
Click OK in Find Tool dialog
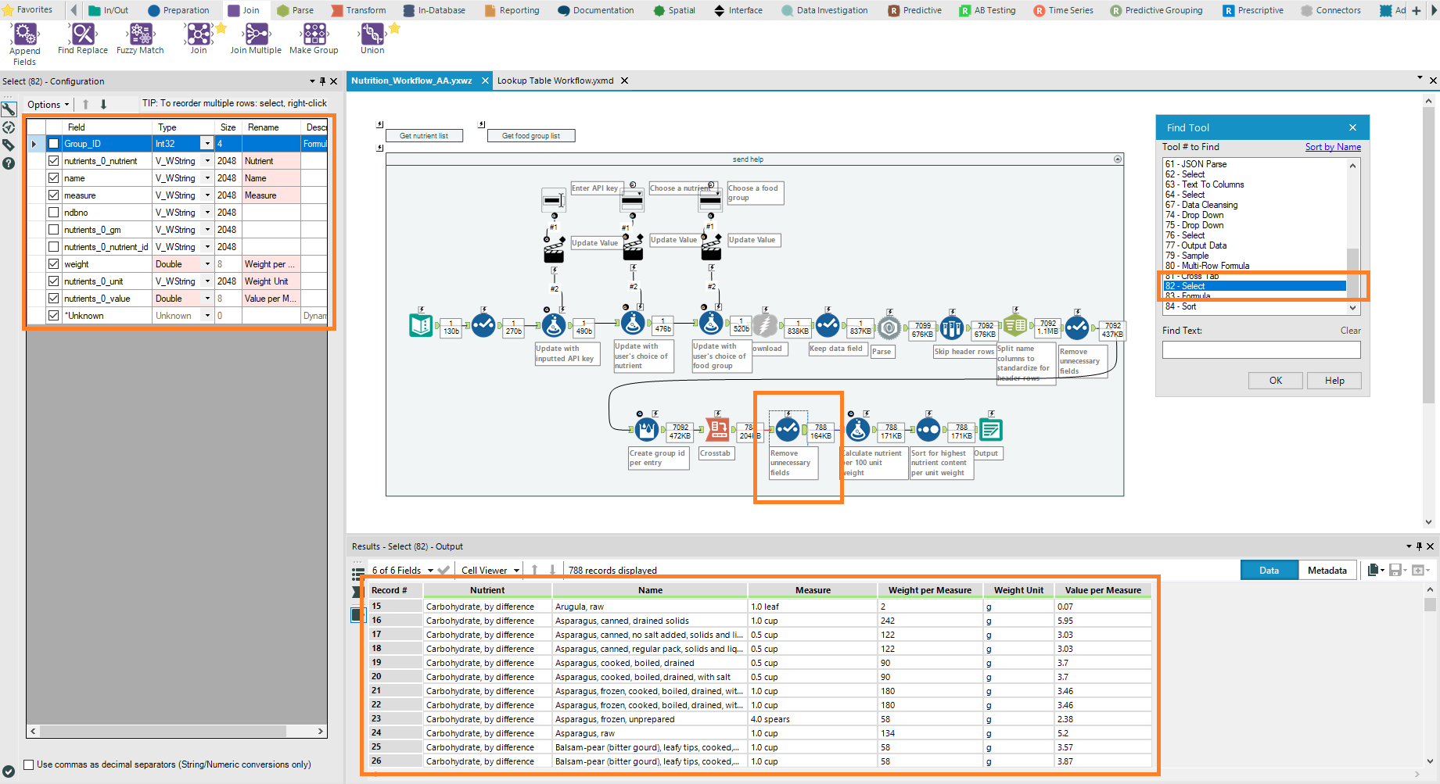(x=1275, y=381)
